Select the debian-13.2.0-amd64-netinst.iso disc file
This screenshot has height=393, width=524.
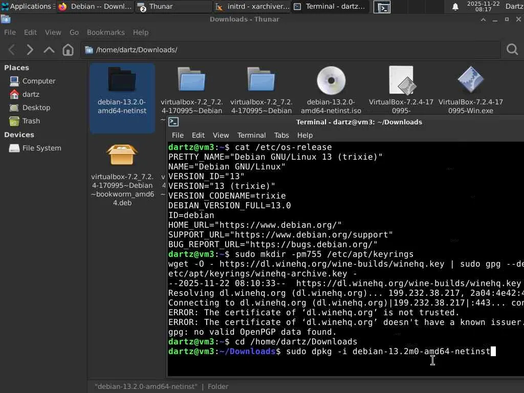coord(331,81)
